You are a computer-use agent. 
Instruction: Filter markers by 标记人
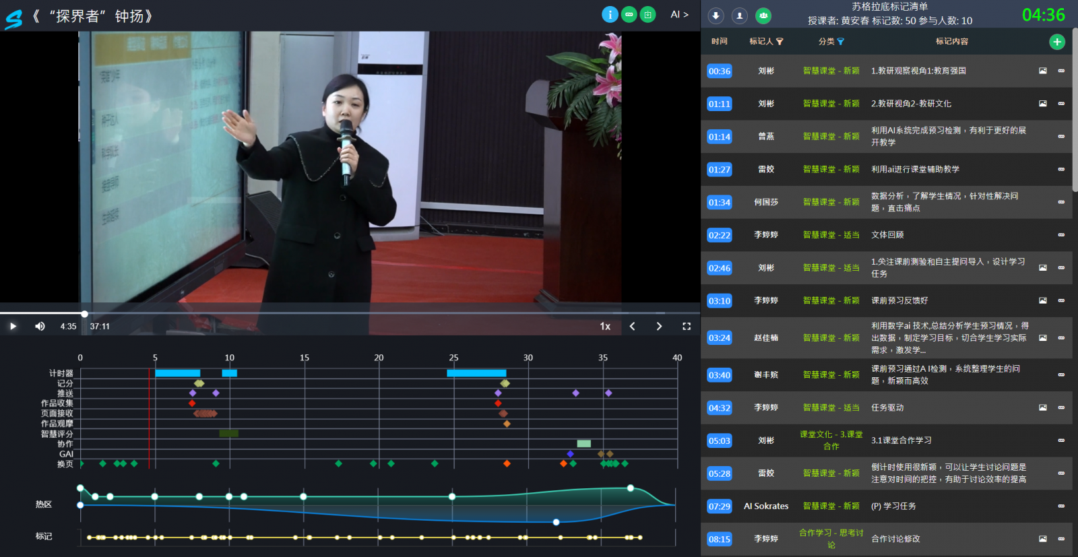[780, 42]
